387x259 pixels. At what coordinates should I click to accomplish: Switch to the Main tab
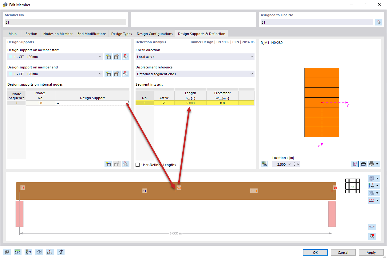click(x=13, y=34)
